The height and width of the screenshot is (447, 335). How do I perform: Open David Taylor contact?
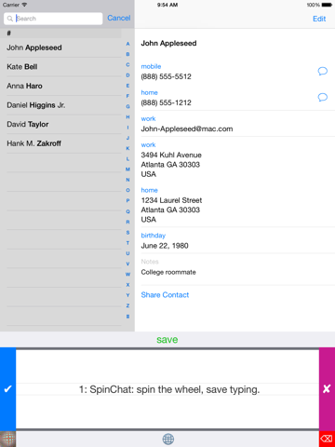pyautogui.click(x=60, y=124)
